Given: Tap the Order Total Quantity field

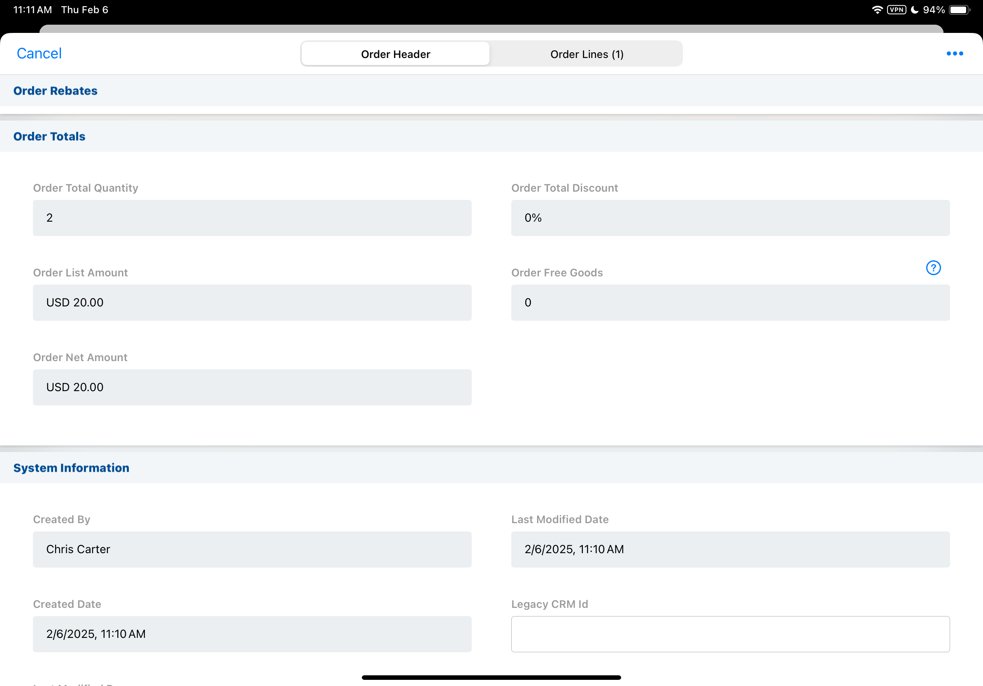Looking at the screenshot, I should coord(252,218).
